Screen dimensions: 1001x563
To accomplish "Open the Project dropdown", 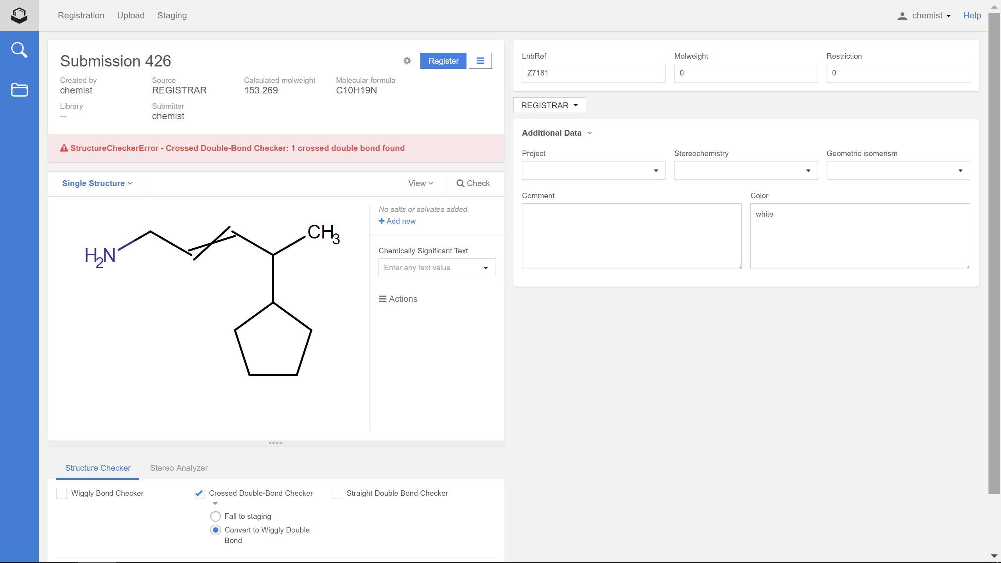I will pos(594,170).
